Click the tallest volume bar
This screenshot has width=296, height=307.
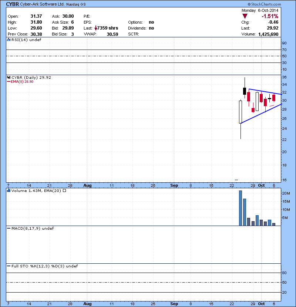click(x=240, y=208)
